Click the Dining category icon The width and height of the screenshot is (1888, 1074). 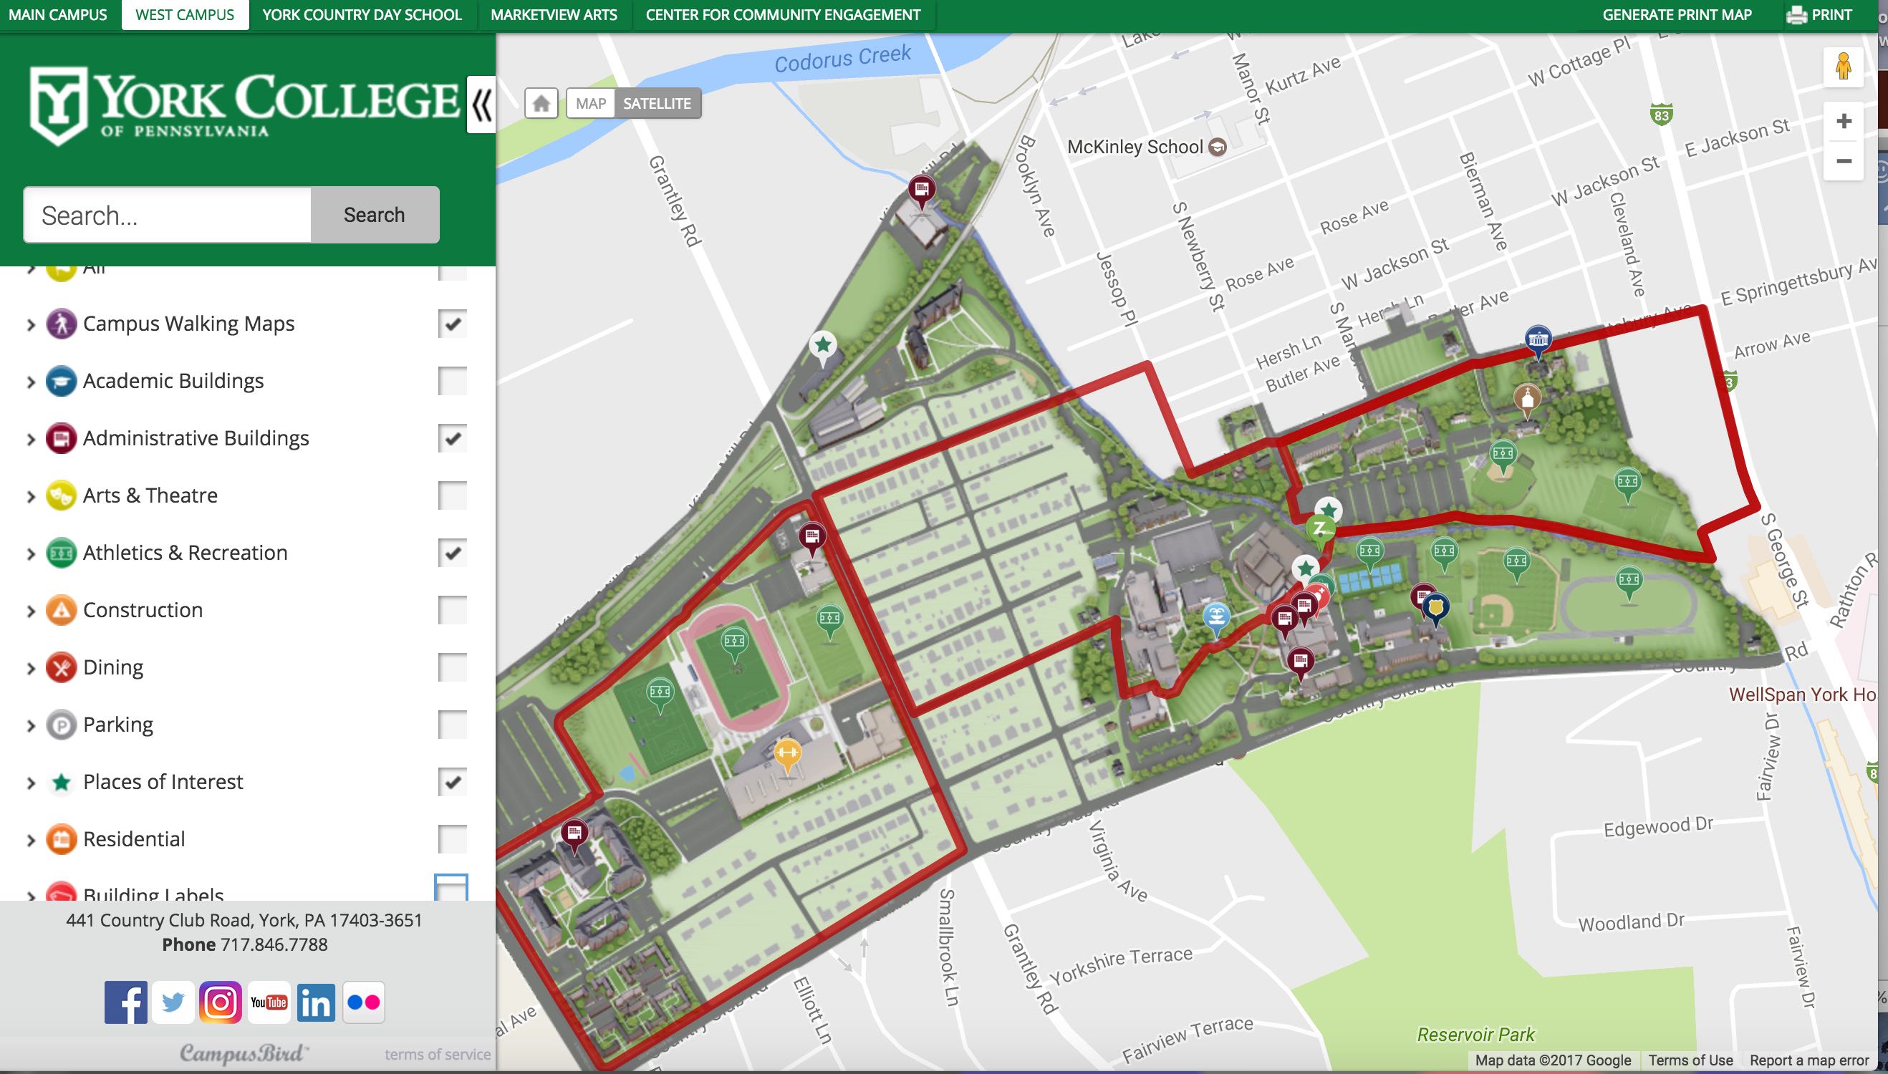coord(61,664)
